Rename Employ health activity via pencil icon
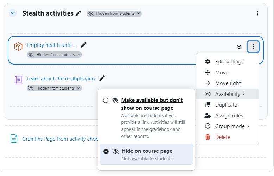 (x=84, y=45)
